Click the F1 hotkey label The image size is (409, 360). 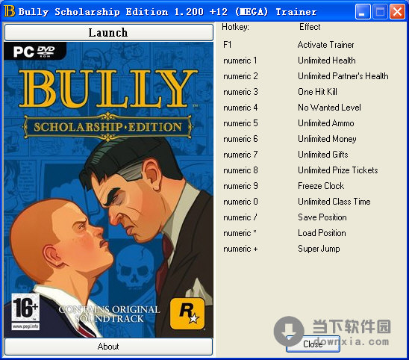click(x=227, y=45)
